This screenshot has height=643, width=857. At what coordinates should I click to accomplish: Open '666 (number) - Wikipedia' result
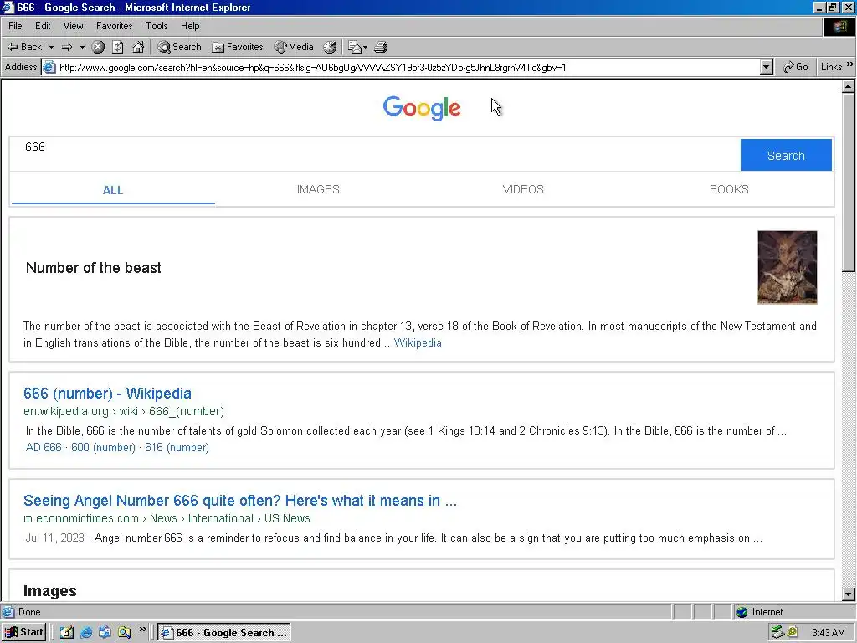(107, 394)
